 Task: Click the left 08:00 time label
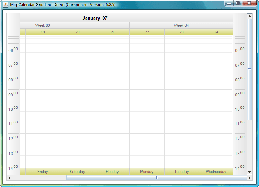click(x=13, y=79)
